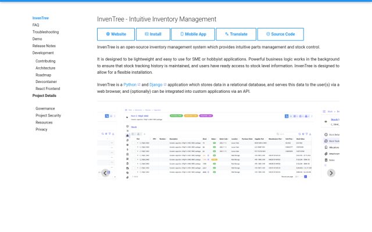This screenshot has height=232, width=372.
Task: Follow the Django hyperlink
Action: click(156, 85)
